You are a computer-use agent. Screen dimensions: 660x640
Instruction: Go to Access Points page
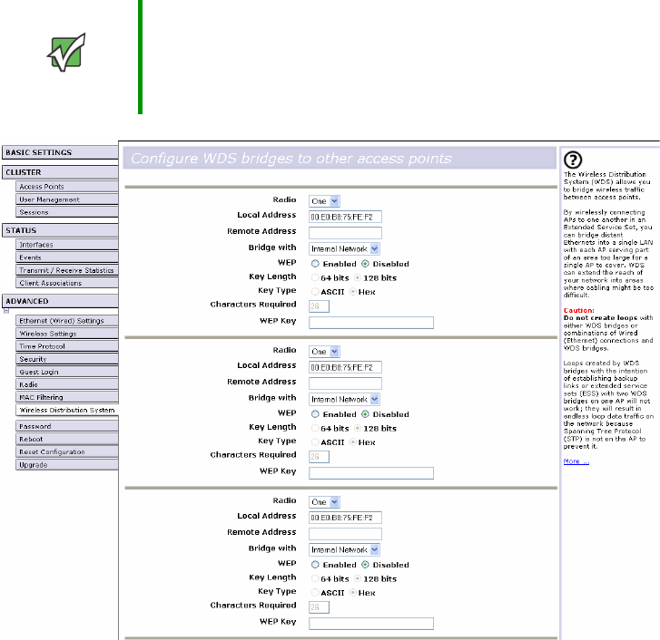(x=67, y=187)
